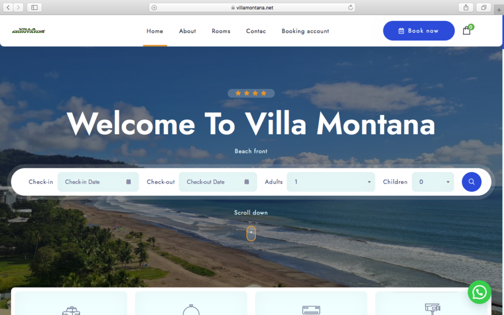The image size is (504, 315).
Task: Show Safari tab overview
Action: pos(484,7)
